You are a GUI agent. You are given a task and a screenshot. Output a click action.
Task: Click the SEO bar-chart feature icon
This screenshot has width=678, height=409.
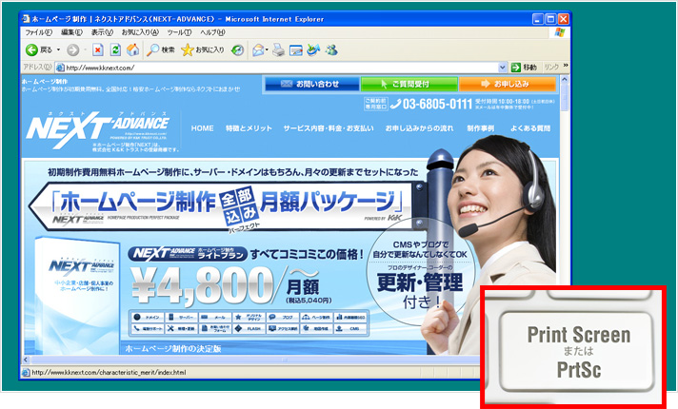pyautogui.click(x=339, y=317)
